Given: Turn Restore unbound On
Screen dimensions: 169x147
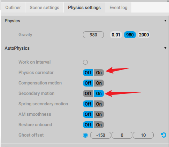Looking at the screenshot, I should pos(99,125).
